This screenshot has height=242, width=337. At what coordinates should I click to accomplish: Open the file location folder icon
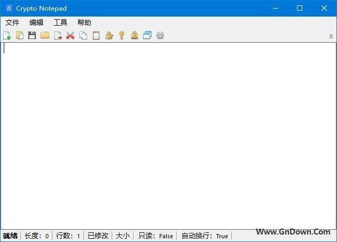click(x=45, y=35)
